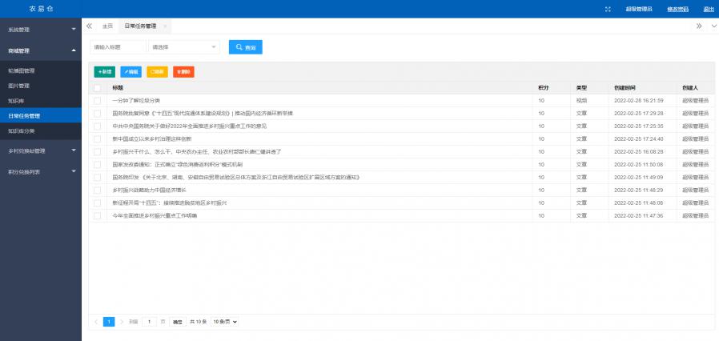Screen dimensions: 719x341
Task: Click the fullscreen icon in header
Action: pyautogui.click(x=609, y=9)
